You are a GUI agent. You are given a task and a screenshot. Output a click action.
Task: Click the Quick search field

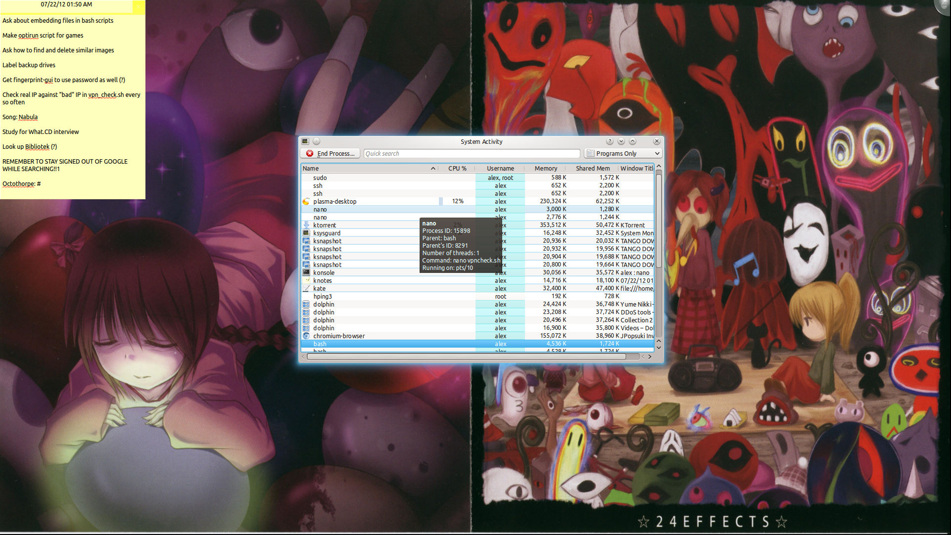pos(471,154)
